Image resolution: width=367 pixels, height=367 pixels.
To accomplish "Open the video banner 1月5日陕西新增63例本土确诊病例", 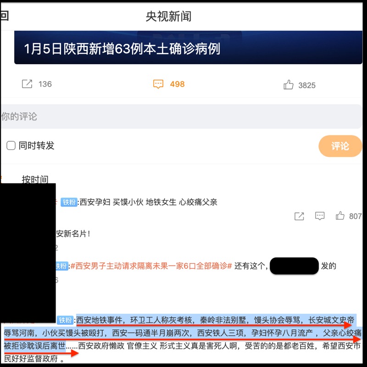I will click(188, 48).
